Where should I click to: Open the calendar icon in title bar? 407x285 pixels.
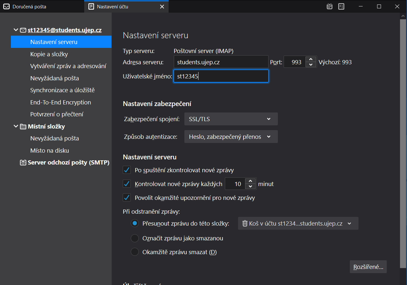329,6
